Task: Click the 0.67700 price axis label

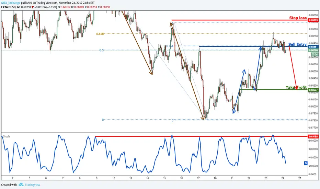Action: pos(314,128)
